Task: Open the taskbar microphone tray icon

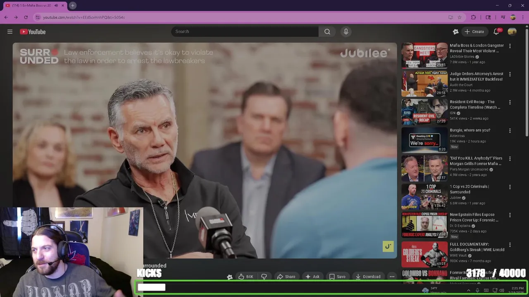Action: click(477, 290)
